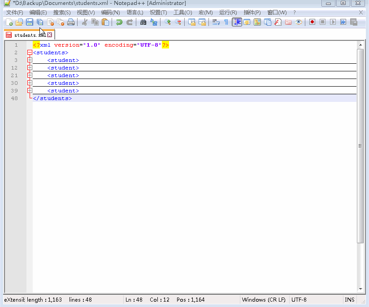Open document list panel icon
Image resolution: width=369 pixels, height=307 pixels.
coord(268,22)
